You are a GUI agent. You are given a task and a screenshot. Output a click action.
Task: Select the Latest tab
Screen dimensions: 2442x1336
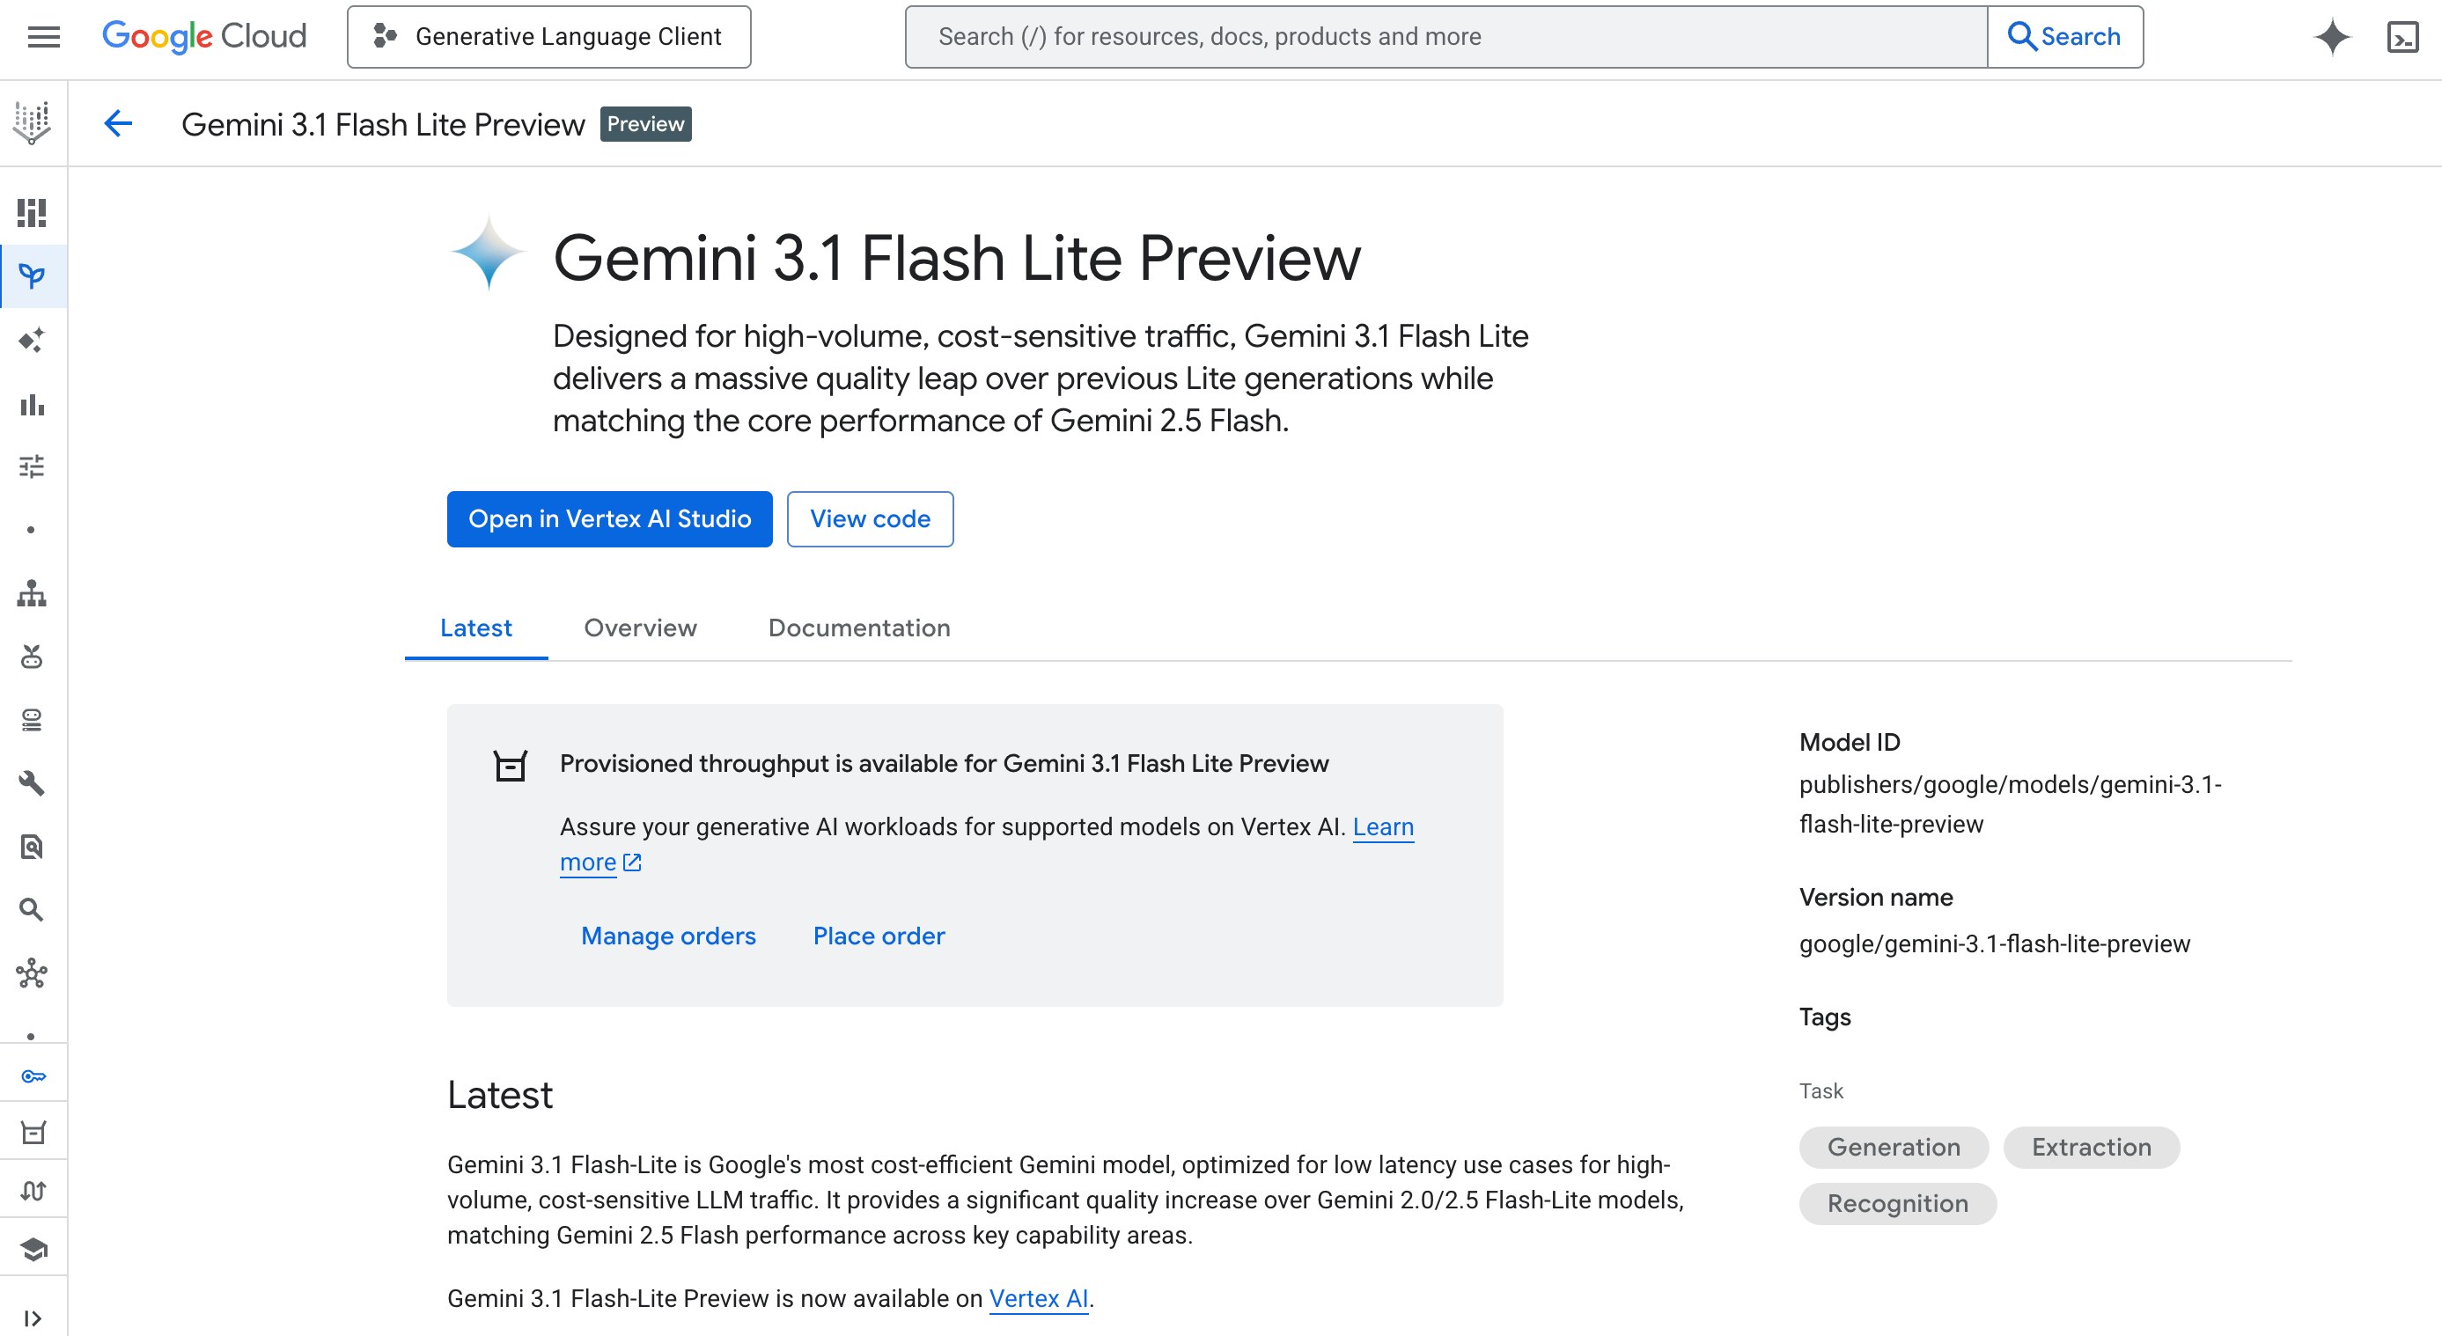coord(476,628)
